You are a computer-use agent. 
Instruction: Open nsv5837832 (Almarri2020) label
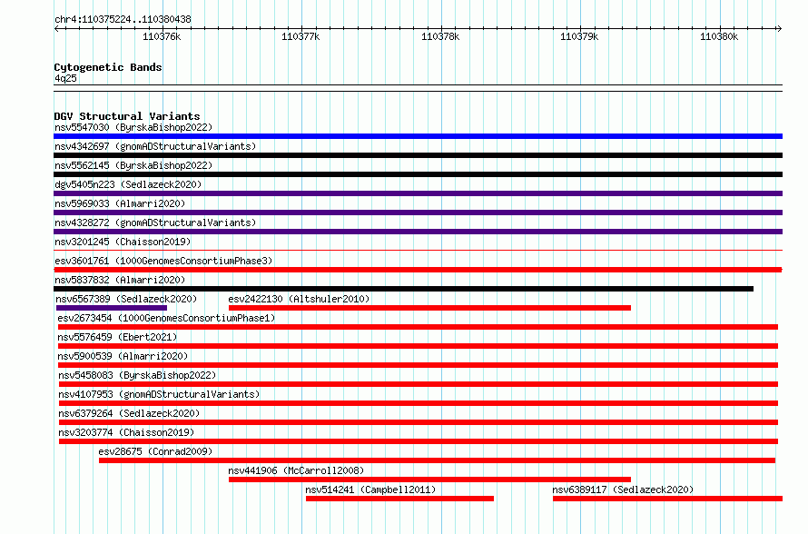click(x=120, y=280)
